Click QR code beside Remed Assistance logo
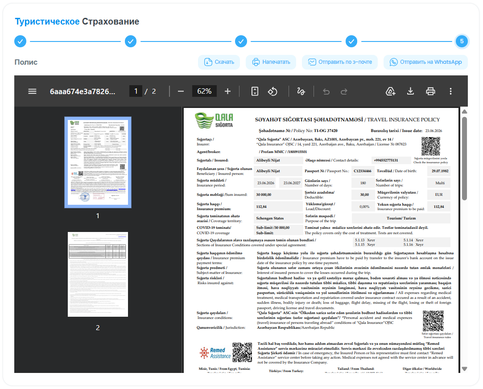Image resolution: width=483 pixels, height=389 pixels. click(242, 352)
